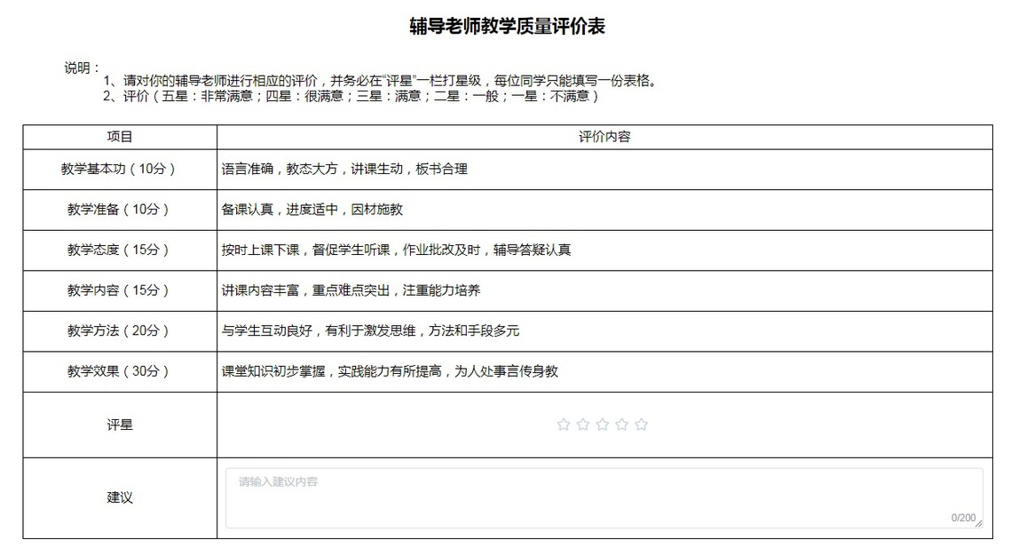Choose the fourth star for 很满意 rating
Viewport: 1011px width, 556px height.
pyautogui.click(x=621, y=425)
